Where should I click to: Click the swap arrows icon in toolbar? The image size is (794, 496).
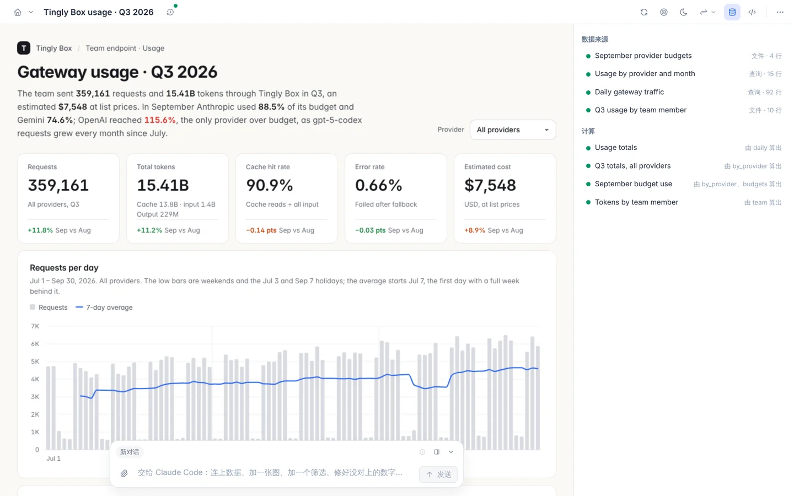[703, 12]
